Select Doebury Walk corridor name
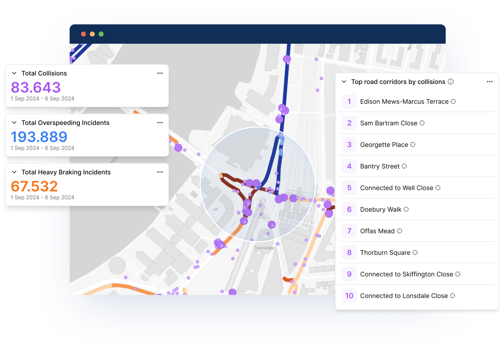 click(x=381, y=210)
